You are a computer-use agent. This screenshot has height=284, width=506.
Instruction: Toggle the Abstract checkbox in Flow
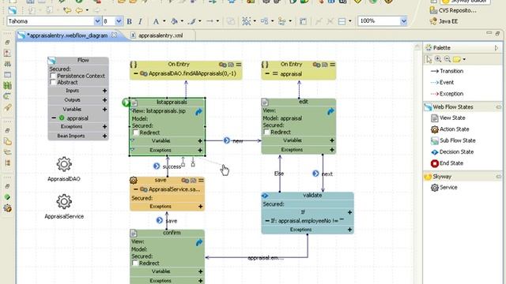(x=53, y=82)
